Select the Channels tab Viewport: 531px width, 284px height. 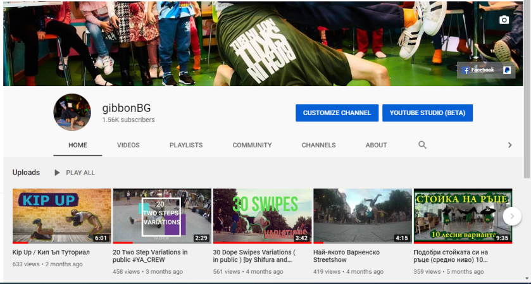pyautogui.click(x=318, y=145)
